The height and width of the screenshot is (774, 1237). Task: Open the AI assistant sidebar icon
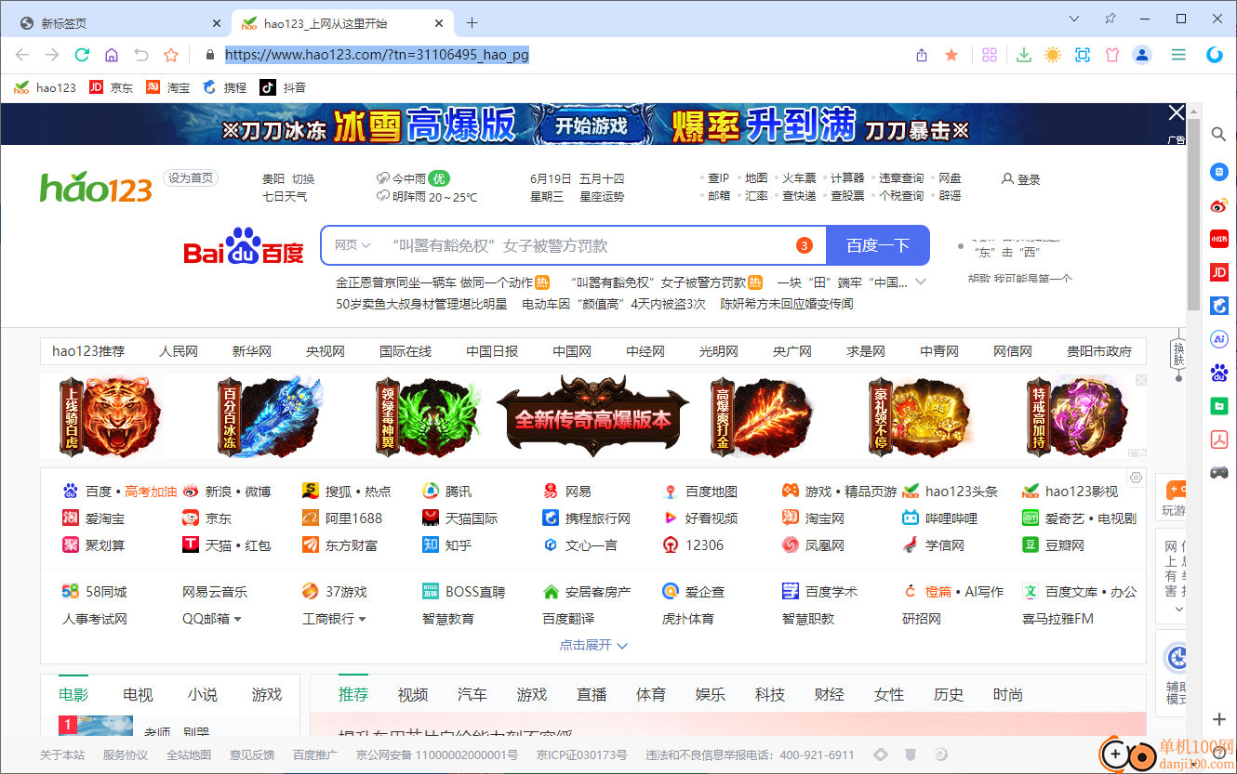[x=1218, y=339]
